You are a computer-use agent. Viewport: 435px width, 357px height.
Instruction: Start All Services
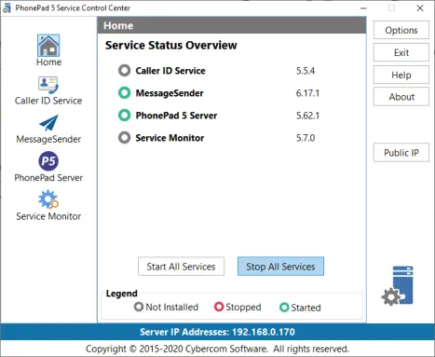coord(181,267)
